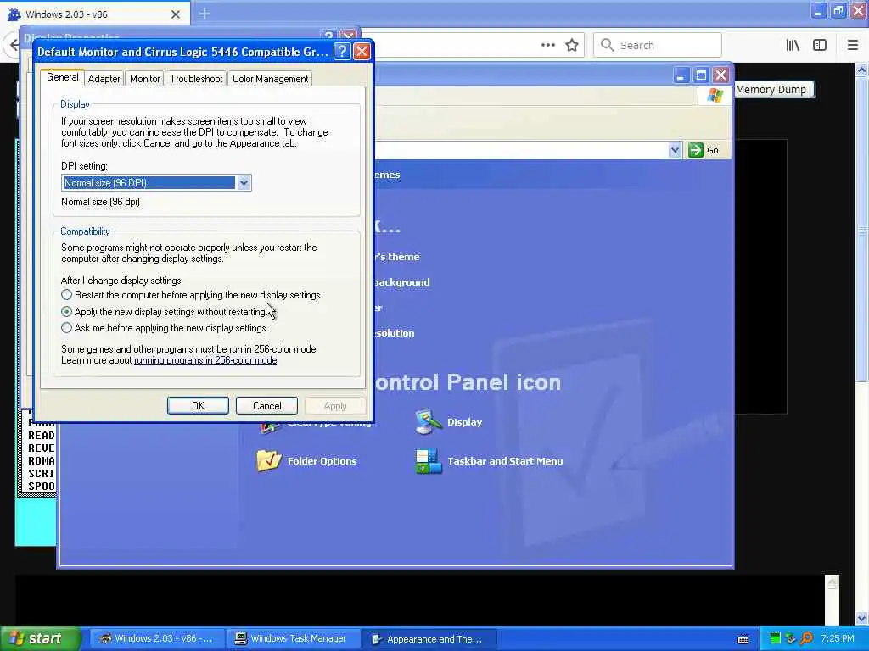Select the General tab
Image resolution: width=869 pixels, height=651 pixels.
tap(62, 77)
